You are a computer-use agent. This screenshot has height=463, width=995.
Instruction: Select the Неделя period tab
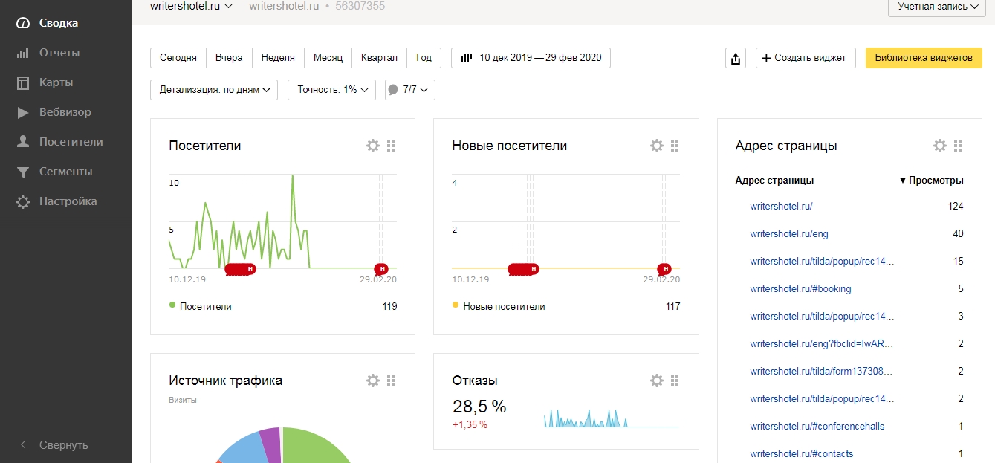coord(278,58)
